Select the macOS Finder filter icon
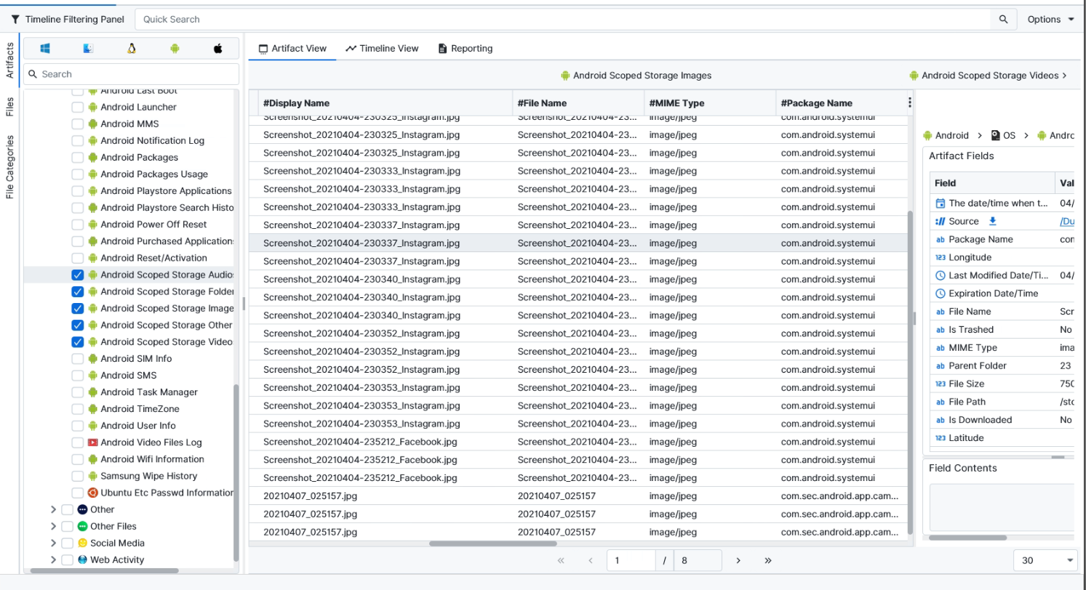This screenshot has height=590, width=1086. [88, 48]
